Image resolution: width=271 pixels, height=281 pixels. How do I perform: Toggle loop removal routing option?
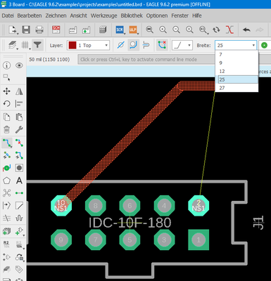tap(162, 45)
